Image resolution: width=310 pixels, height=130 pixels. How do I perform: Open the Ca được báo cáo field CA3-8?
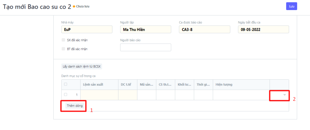pos(205,30)
